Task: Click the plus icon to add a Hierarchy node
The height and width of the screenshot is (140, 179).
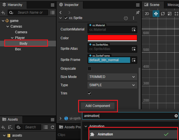Action: tap(3, 13)
